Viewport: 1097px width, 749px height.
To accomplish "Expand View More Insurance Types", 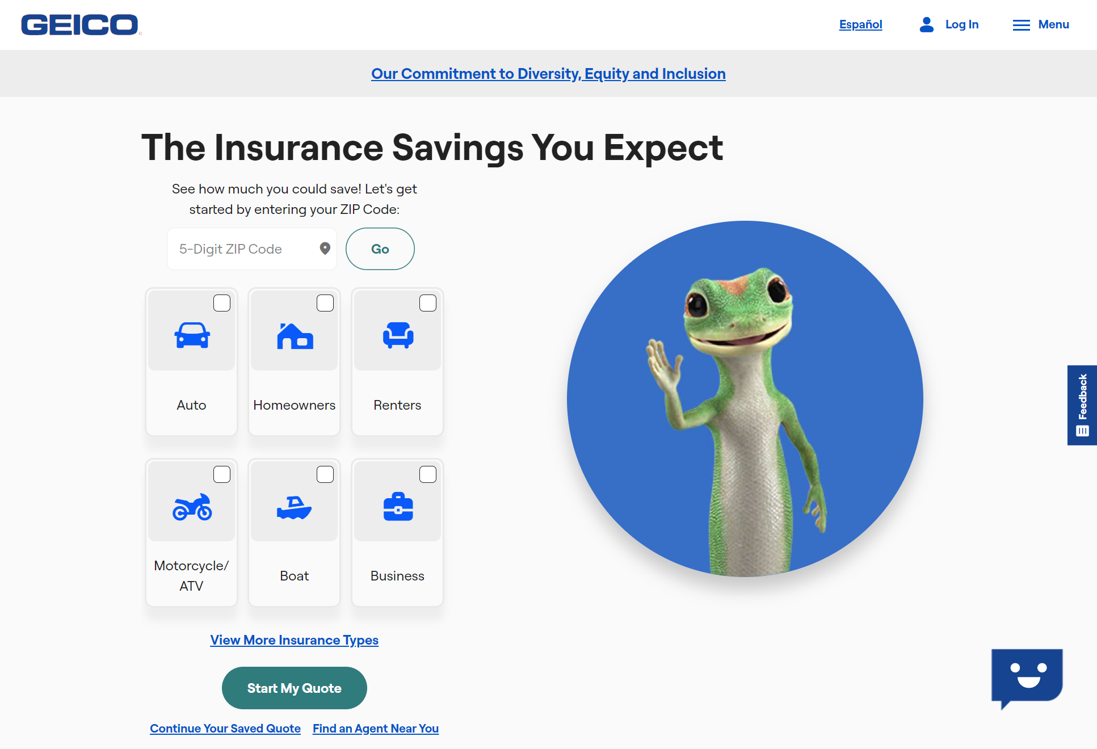I will point(295,640).
